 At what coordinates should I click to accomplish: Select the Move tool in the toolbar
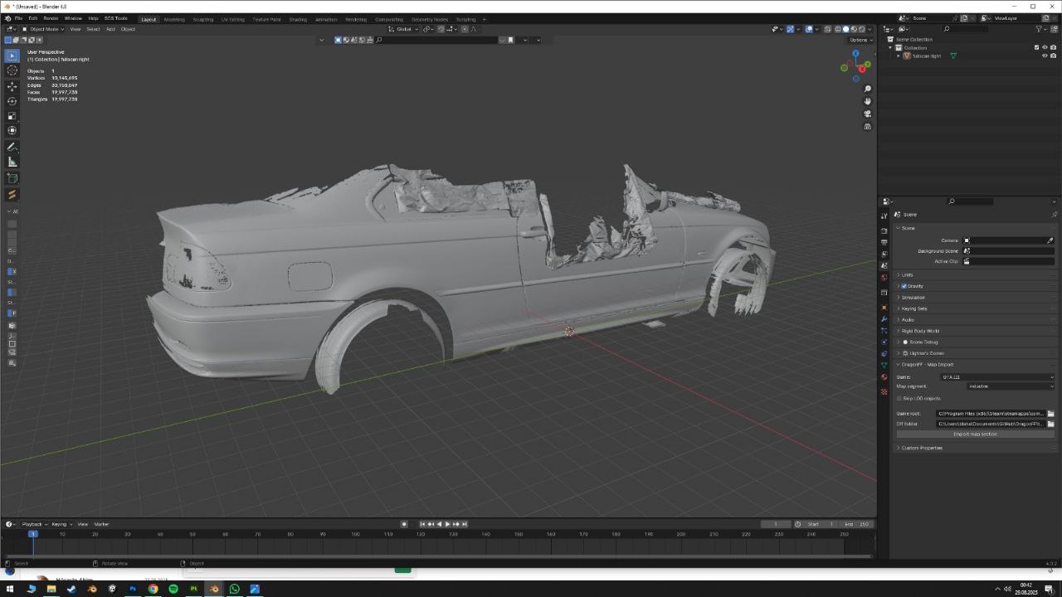pos(12,86)
